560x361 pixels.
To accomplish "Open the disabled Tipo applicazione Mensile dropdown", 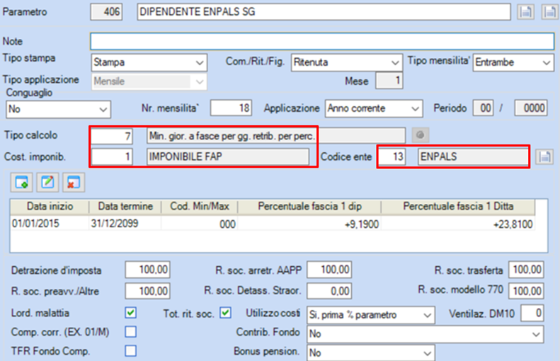I will pos(149,81).
